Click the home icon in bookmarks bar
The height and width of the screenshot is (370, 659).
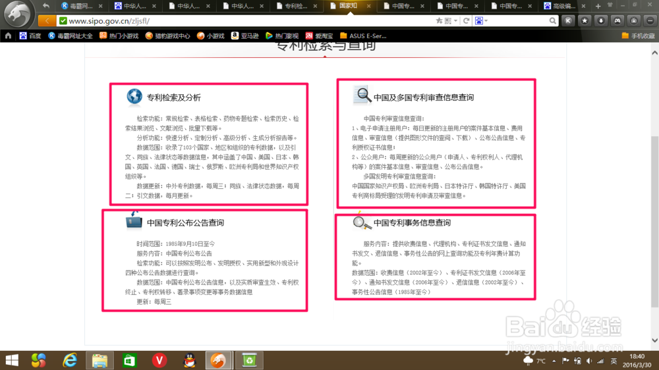tap(8, 36)
